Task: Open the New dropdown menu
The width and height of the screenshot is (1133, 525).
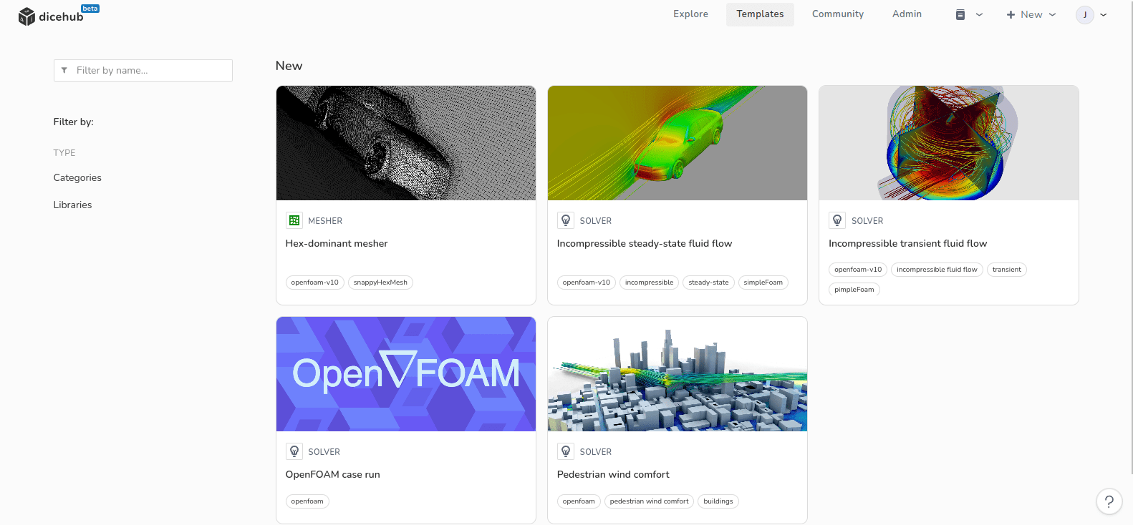Action: 1031,14
